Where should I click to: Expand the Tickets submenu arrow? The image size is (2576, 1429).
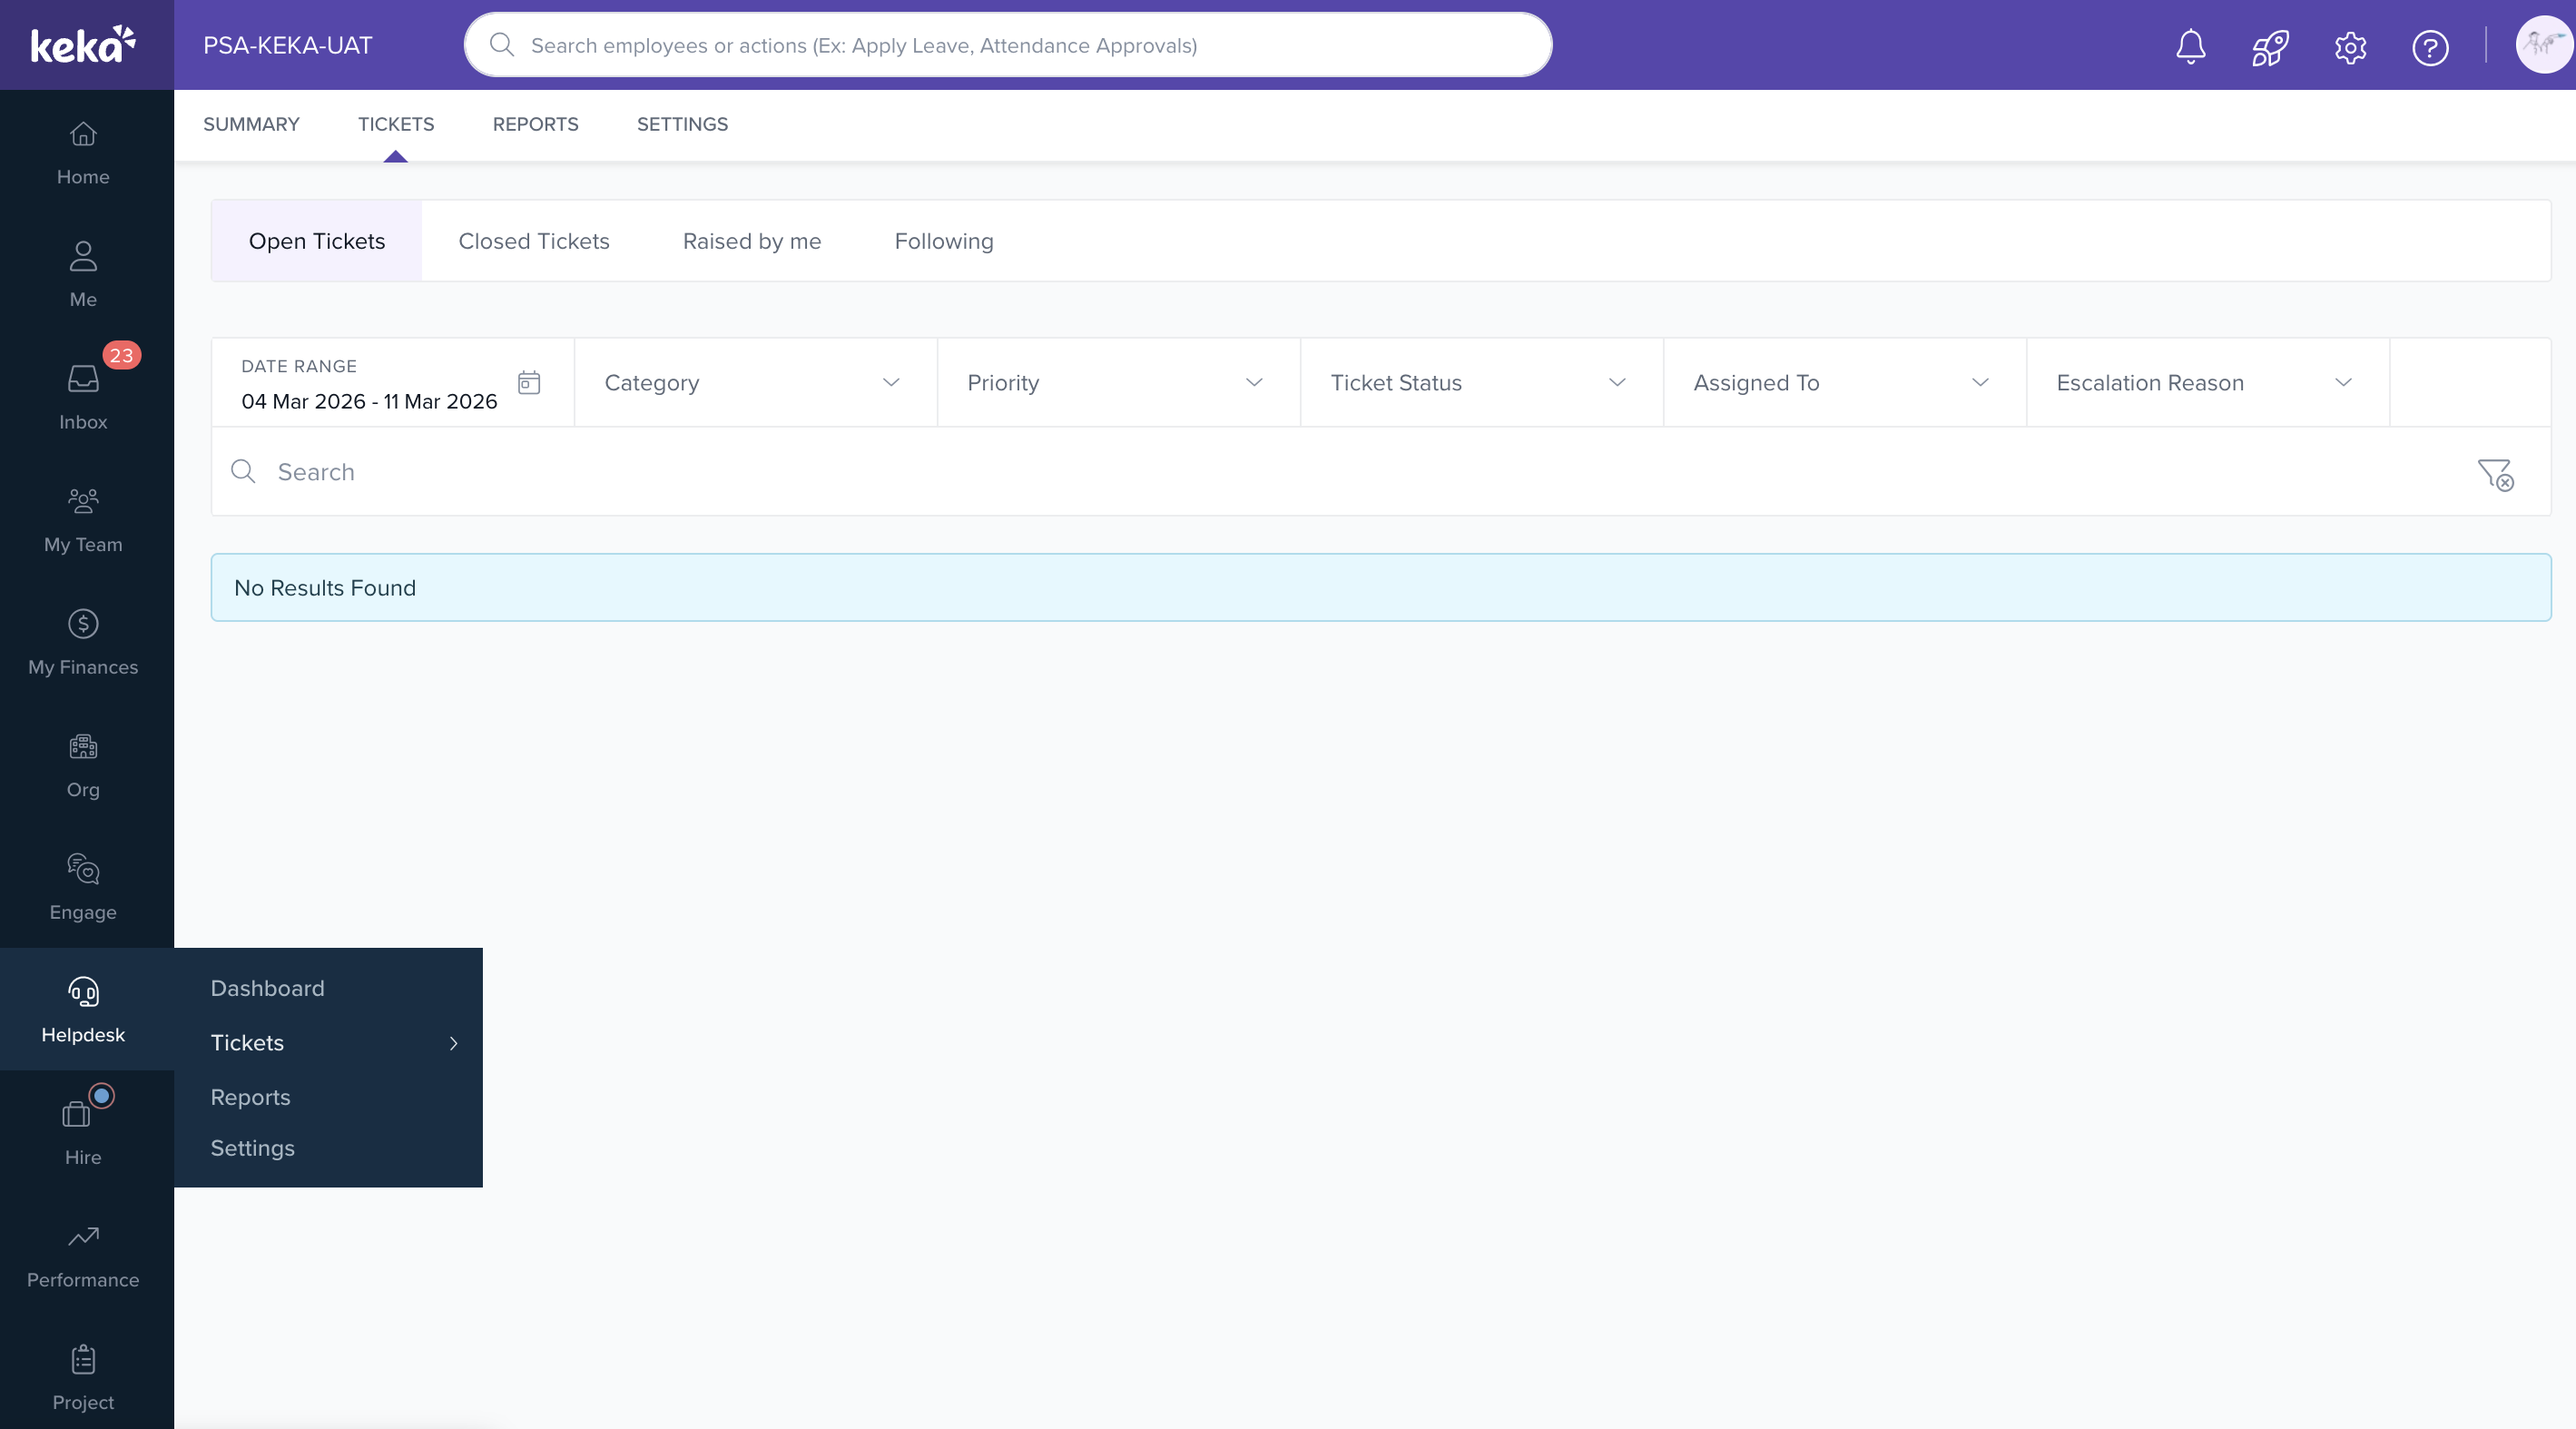(453, 1043)
